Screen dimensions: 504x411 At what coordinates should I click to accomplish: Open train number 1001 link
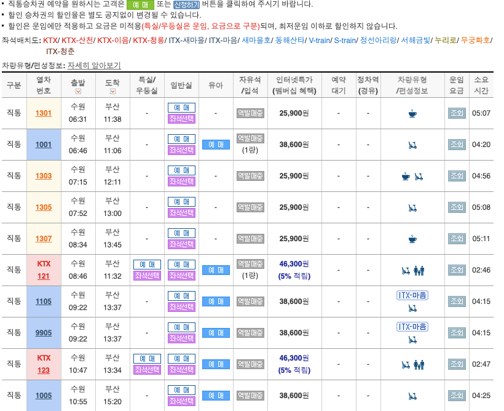tap(44, 145)
